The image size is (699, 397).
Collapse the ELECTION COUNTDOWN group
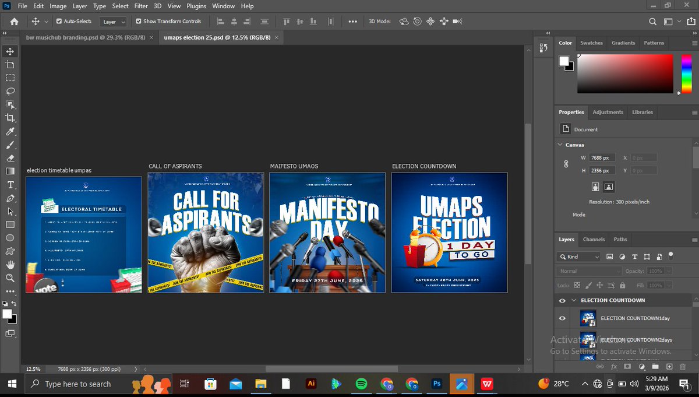pos(574,300)
